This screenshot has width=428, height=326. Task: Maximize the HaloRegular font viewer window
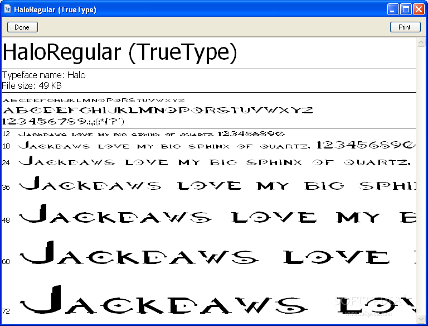tap(406, 9)
